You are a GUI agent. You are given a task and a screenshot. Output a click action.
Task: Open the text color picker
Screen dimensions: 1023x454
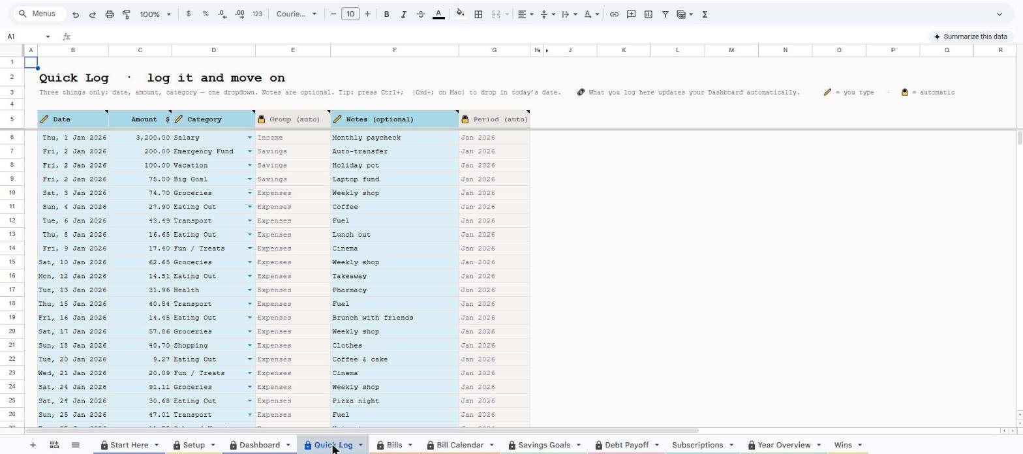coord(438,14)
